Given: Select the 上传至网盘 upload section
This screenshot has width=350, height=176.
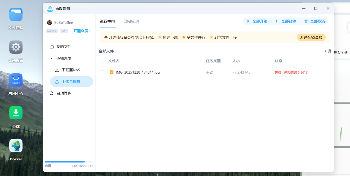Looking at the screenshot, I should [x=68, y=82].
